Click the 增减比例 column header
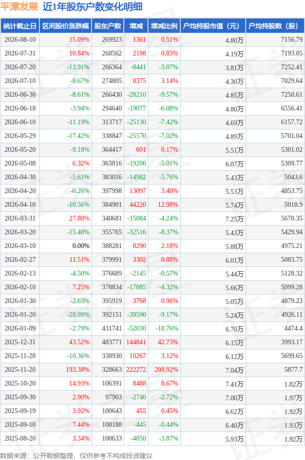 [x=164, y=26]
